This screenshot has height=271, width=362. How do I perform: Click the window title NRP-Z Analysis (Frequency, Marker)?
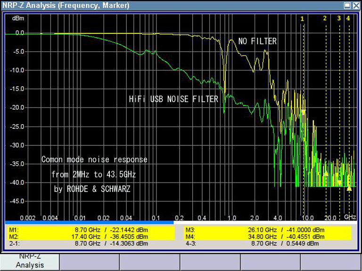(66, 5)
